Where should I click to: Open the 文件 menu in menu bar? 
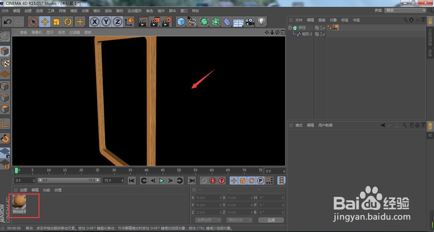(x=5, y=11)
